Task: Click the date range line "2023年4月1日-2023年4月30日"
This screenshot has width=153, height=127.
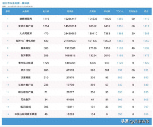Action: click(x=20, y=6)
